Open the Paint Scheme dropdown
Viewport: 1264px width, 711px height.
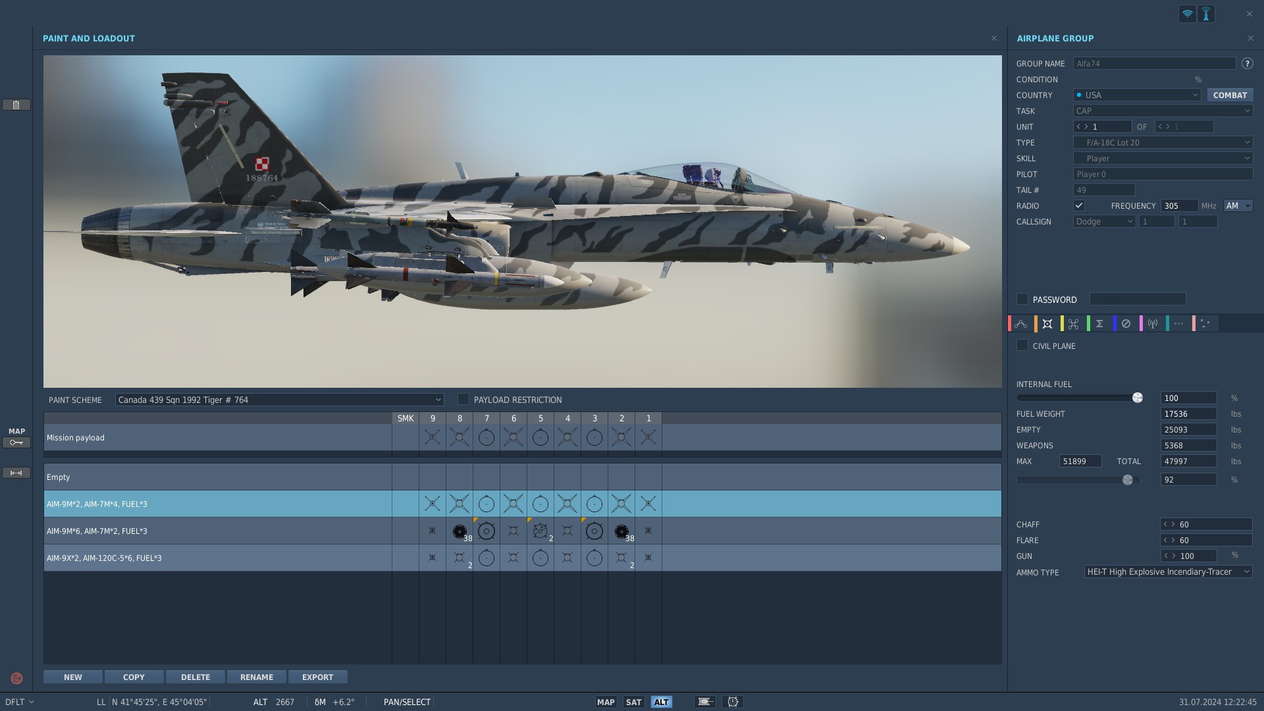279,400
